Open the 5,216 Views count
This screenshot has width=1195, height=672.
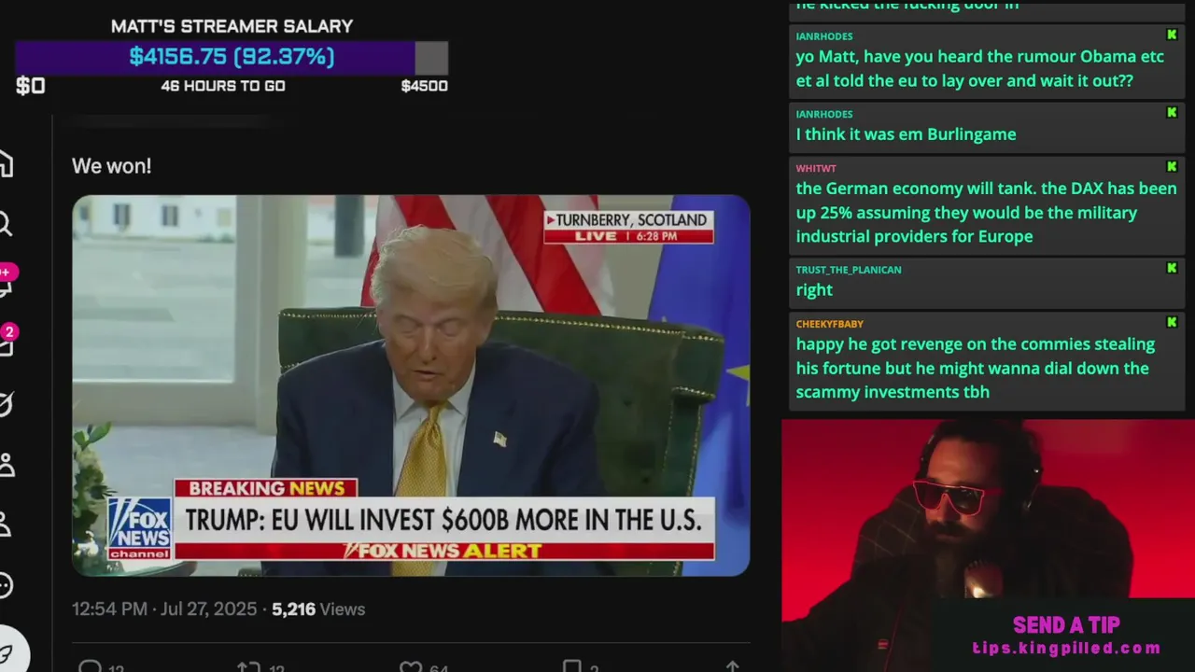click(318, 609)
